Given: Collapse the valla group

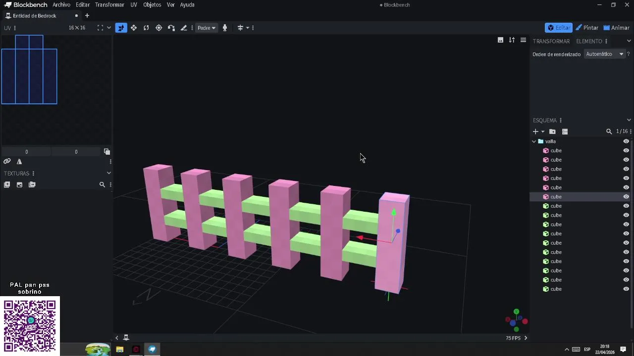Looking at the screenshot, I should pyautogui.click(x=534, y=141).
